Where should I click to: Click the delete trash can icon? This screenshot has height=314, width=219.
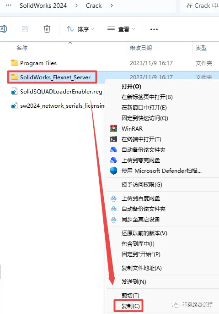click(x=47, y=29)
